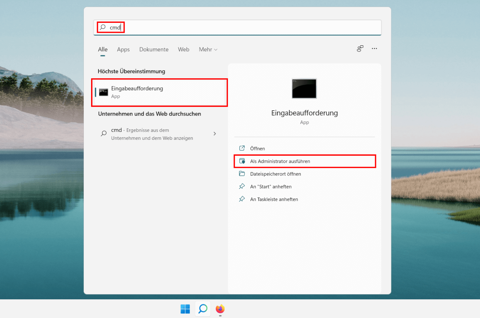Open the Windows Start button in the taskbar
The image size is (480, 318).
click(185, 309)
